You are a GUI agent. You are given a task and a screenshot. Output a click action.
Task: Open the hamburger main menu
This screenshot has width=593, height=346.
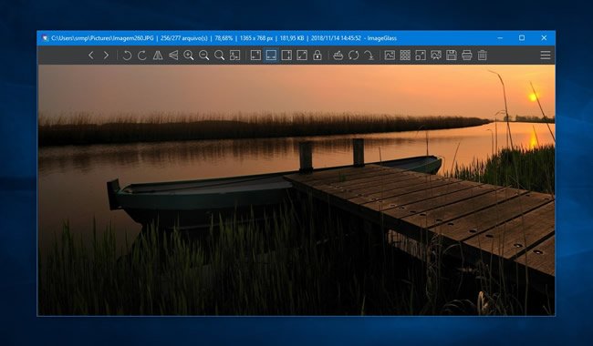[x=546, y=56]
